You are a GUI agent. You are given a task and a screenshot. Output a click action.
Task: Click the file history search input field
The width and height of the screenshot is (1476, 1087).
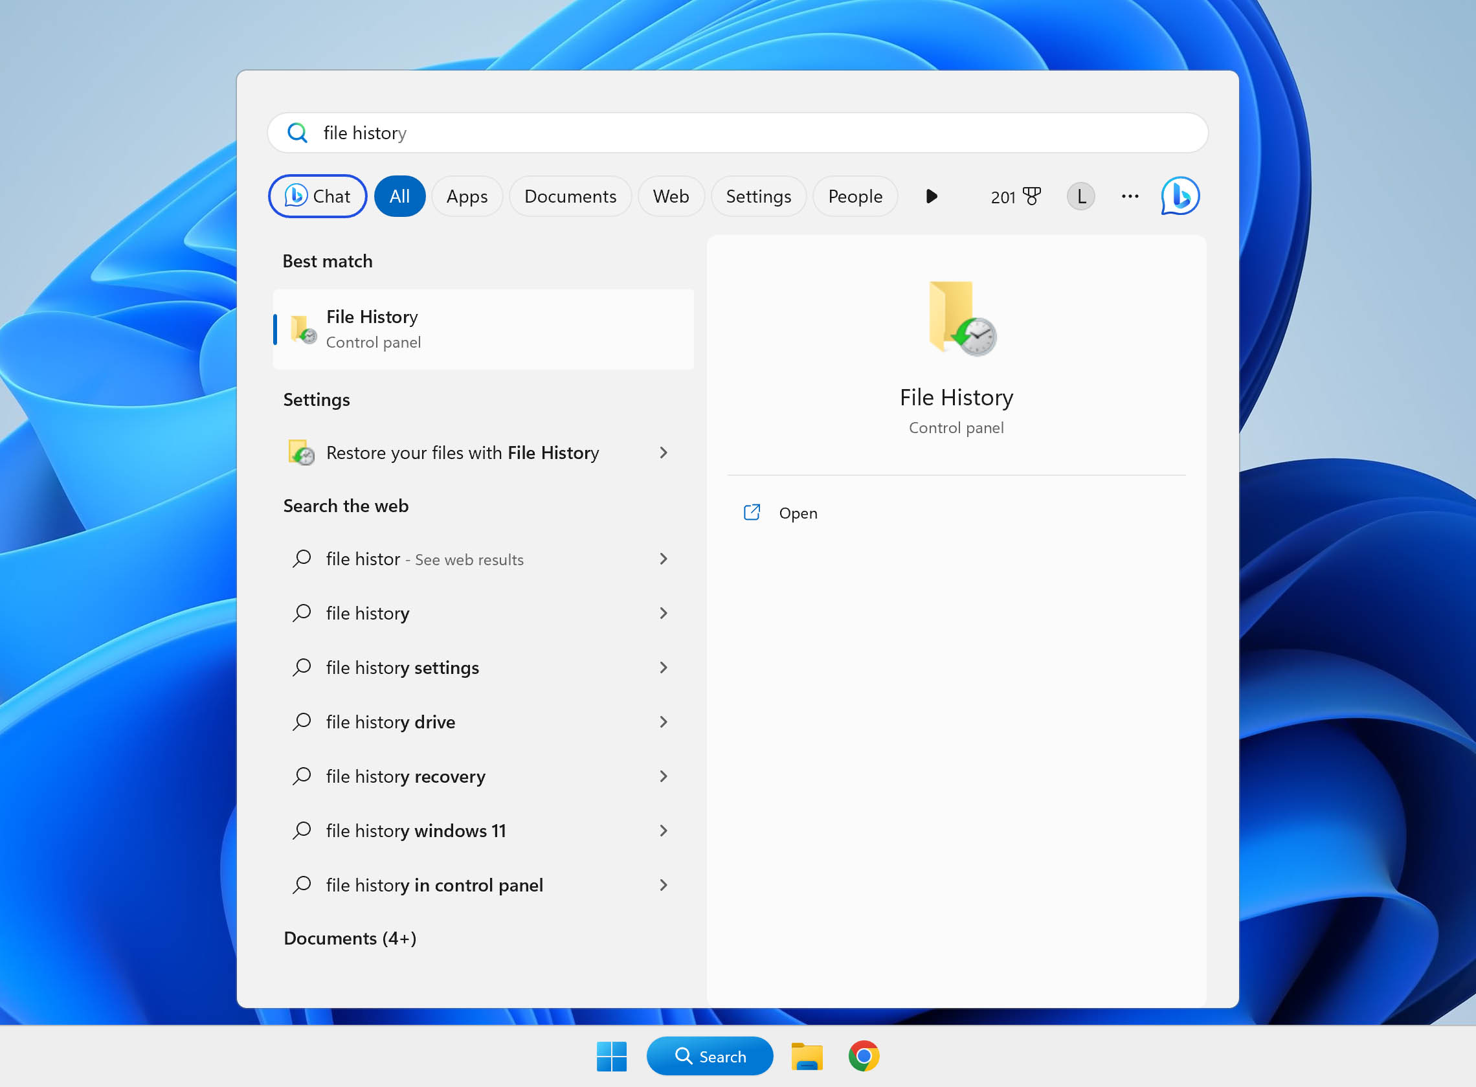[x=737, y=132]
